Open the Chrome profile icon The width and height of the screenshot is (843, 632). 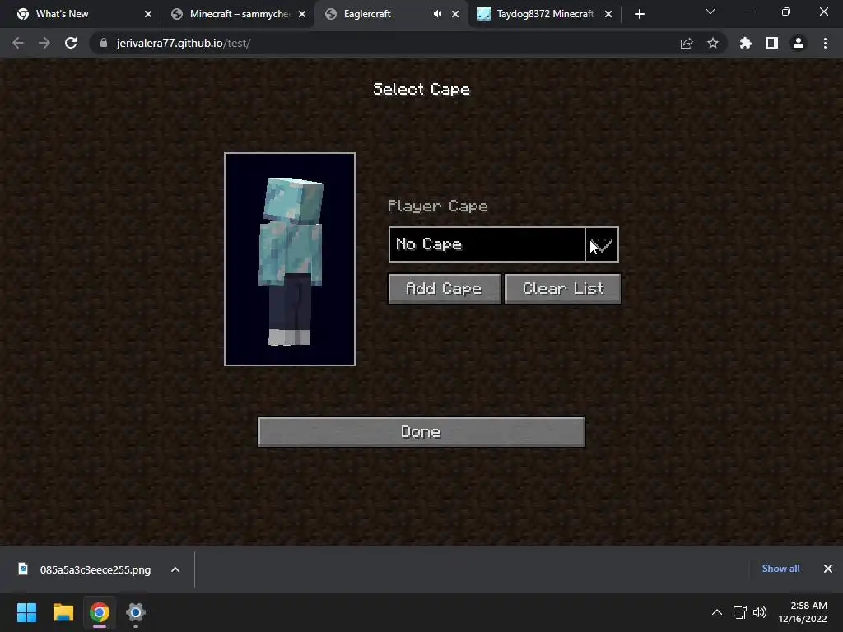click(799, 43)
